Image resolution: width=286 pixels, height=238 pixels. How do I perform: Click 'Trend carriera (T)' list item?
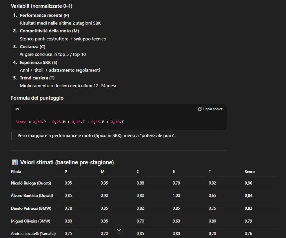click(x=37, y=78)
